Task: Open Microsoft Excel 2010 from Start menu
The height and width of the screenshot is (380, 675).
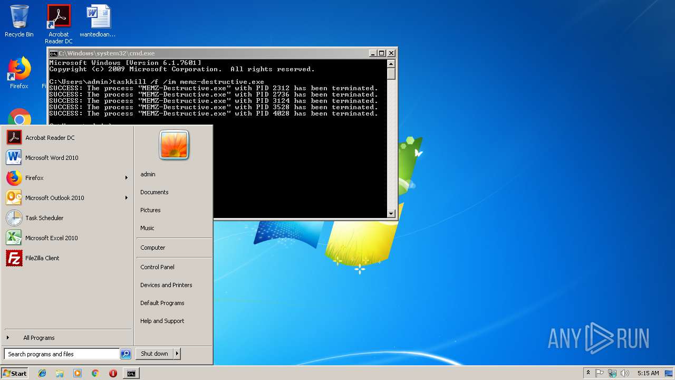Action: pos(67,238)
